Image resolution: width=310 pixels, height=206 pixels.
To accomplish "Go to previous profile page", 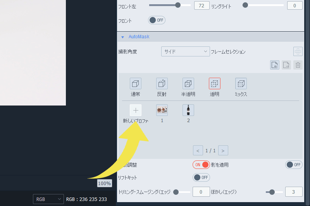I will (198, 150).
